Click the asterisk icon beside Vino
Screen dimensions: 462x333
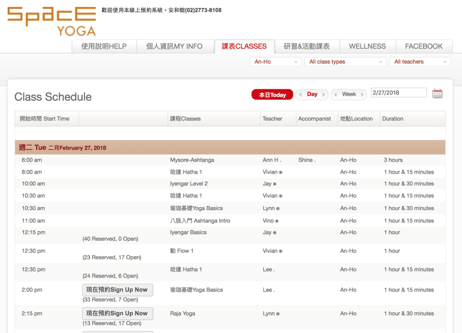point(277,221)
